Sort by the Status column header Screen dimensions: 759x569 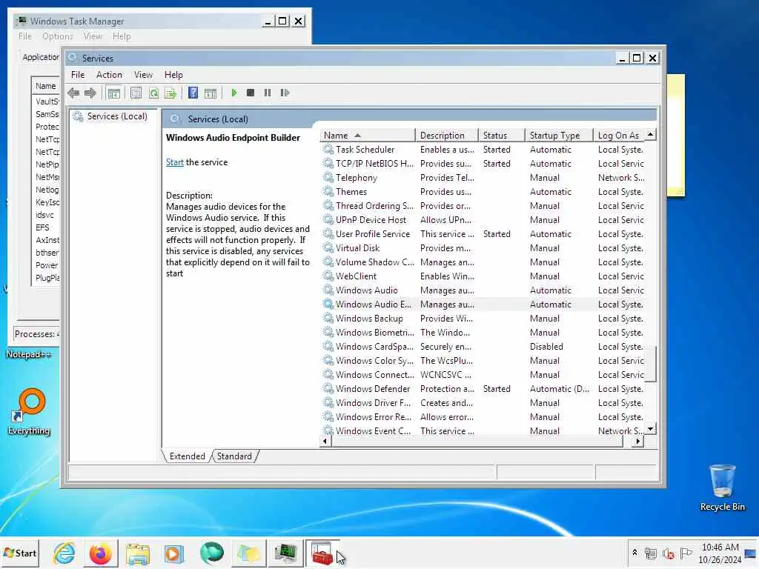[502, 136]
